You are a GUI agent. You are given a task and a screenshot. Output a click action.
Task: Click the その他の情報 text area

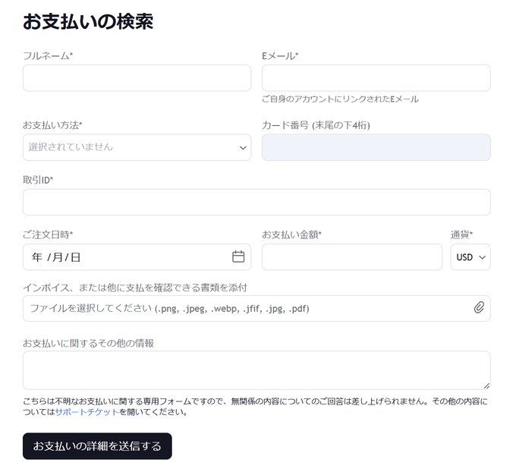[256, 370]
